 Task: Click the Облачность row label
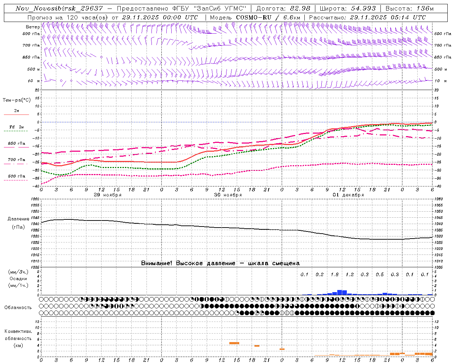pyautogui.click(x=18, y=308)
